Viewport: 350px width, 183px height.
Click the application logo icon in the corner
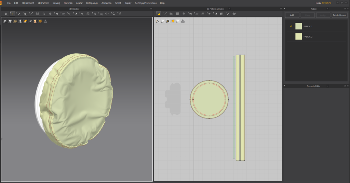pyautogui.click(x=1, y=3)
